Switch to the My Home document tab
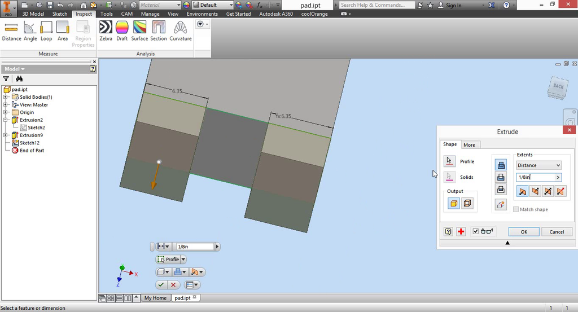This screenshot has width=578, height=312. point(155,298)
